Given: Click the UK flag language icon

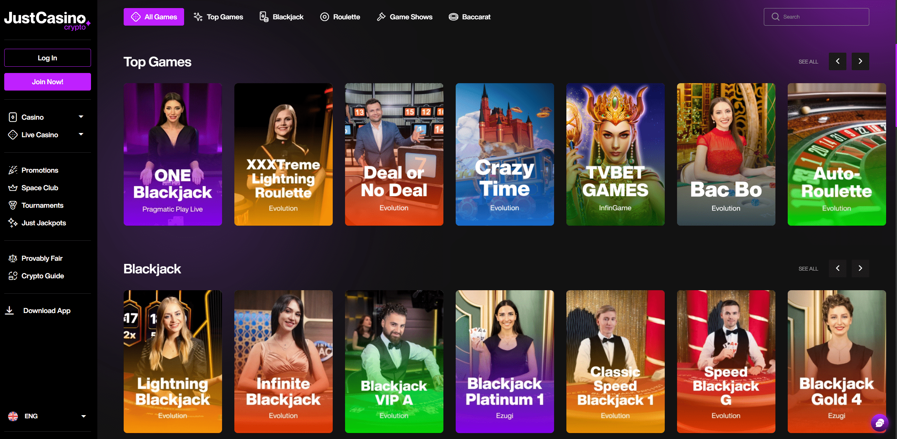Looking at the screenshot, I should click(x=13, y=416).
